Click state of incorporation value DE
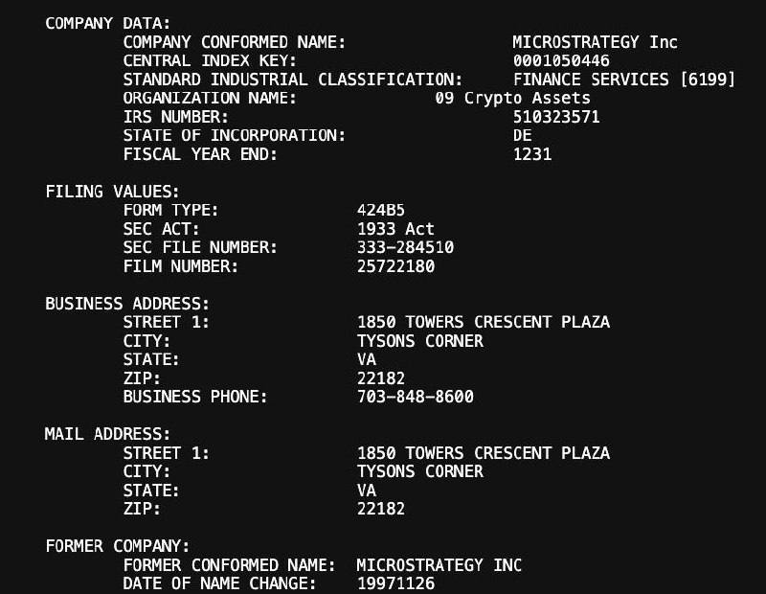Viewport: 766px width, 594px height. tap(522, 135)
